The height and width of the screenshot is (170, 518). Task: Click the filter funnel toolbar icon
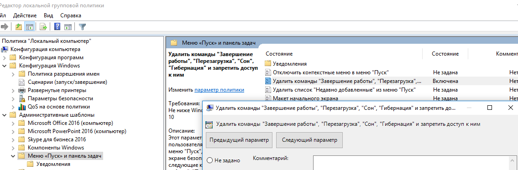82,27
